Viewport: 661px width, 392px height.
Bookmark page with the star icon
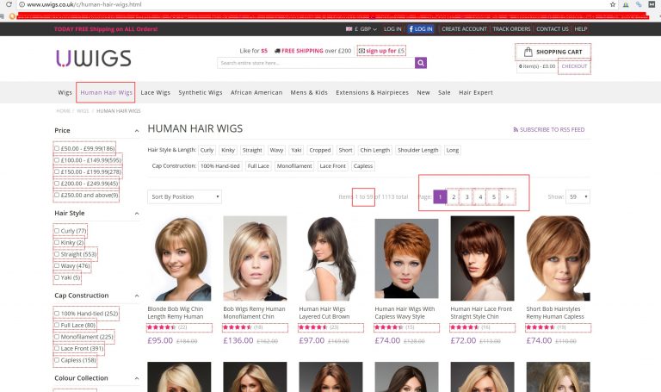(613, 4)
